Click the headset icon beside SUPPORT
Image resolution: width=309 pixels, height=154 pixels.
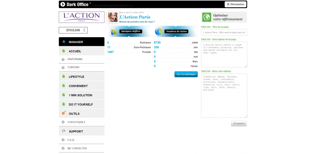click(x=64, y=131)
